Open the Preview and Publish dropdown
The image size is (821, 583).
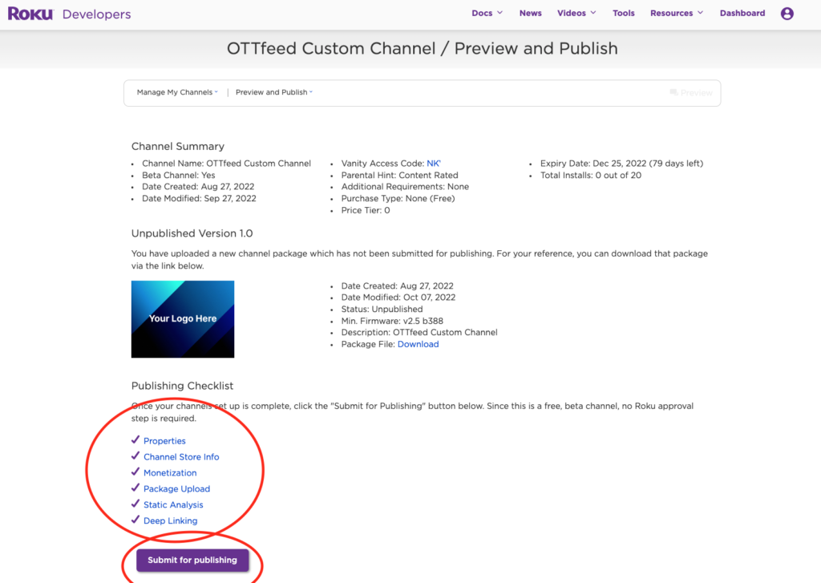click(x=274, y=92)
